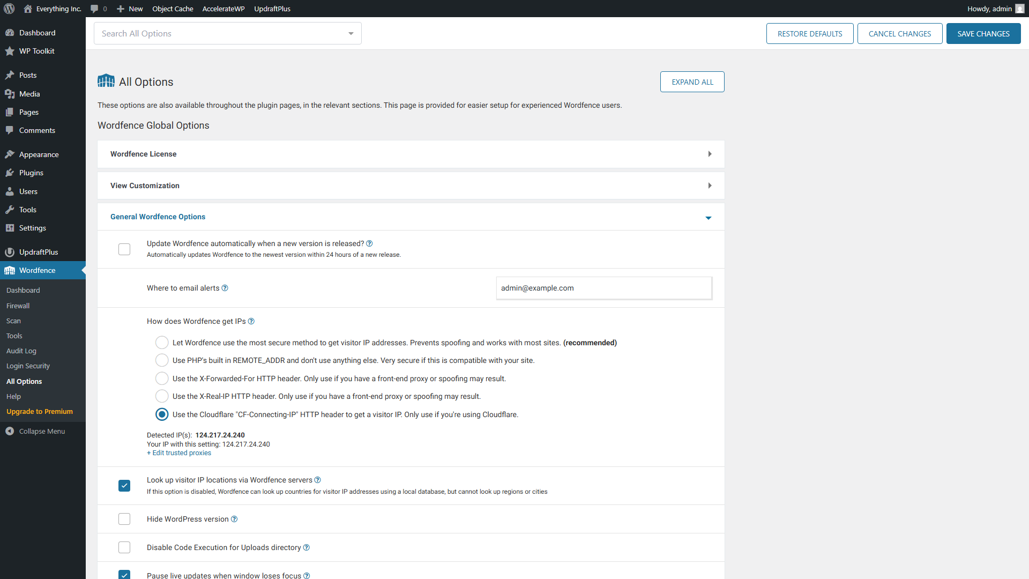This screenshot has height=579, width=1029.
Task: Open help icon for Disable Code Execution option
Action: tap(307, 547)
